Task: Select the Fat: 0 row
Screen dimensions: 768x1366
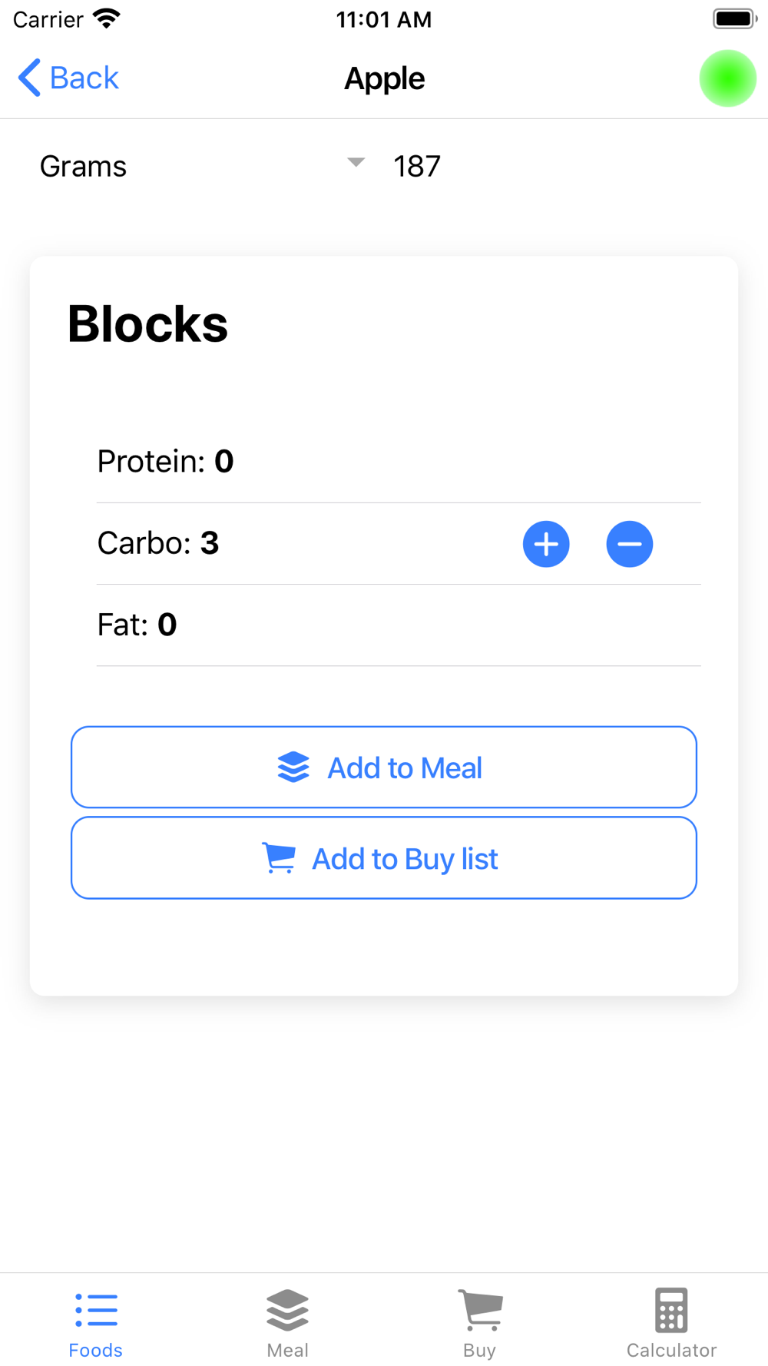Action: coord(399,625)
